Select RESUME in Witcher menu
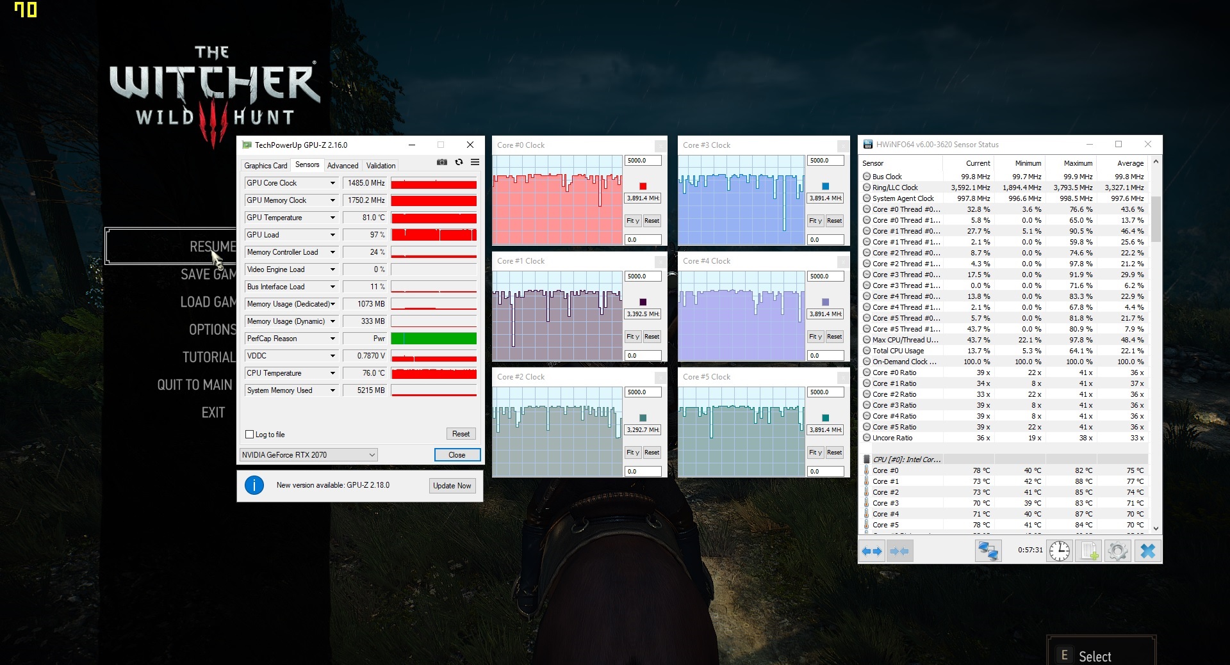 tap(171, 246)
